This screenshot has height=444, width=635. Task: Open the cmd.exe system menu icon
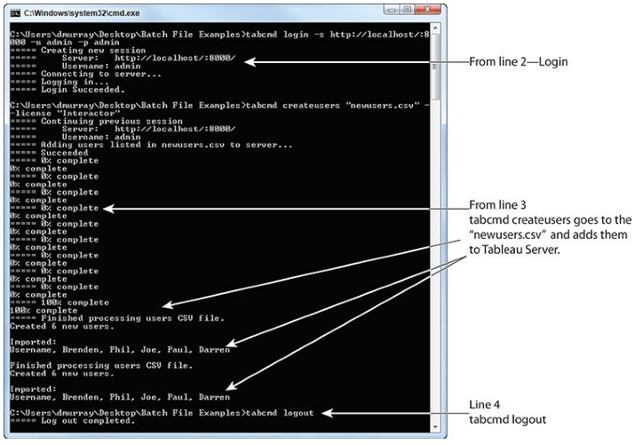click(15, 13)
